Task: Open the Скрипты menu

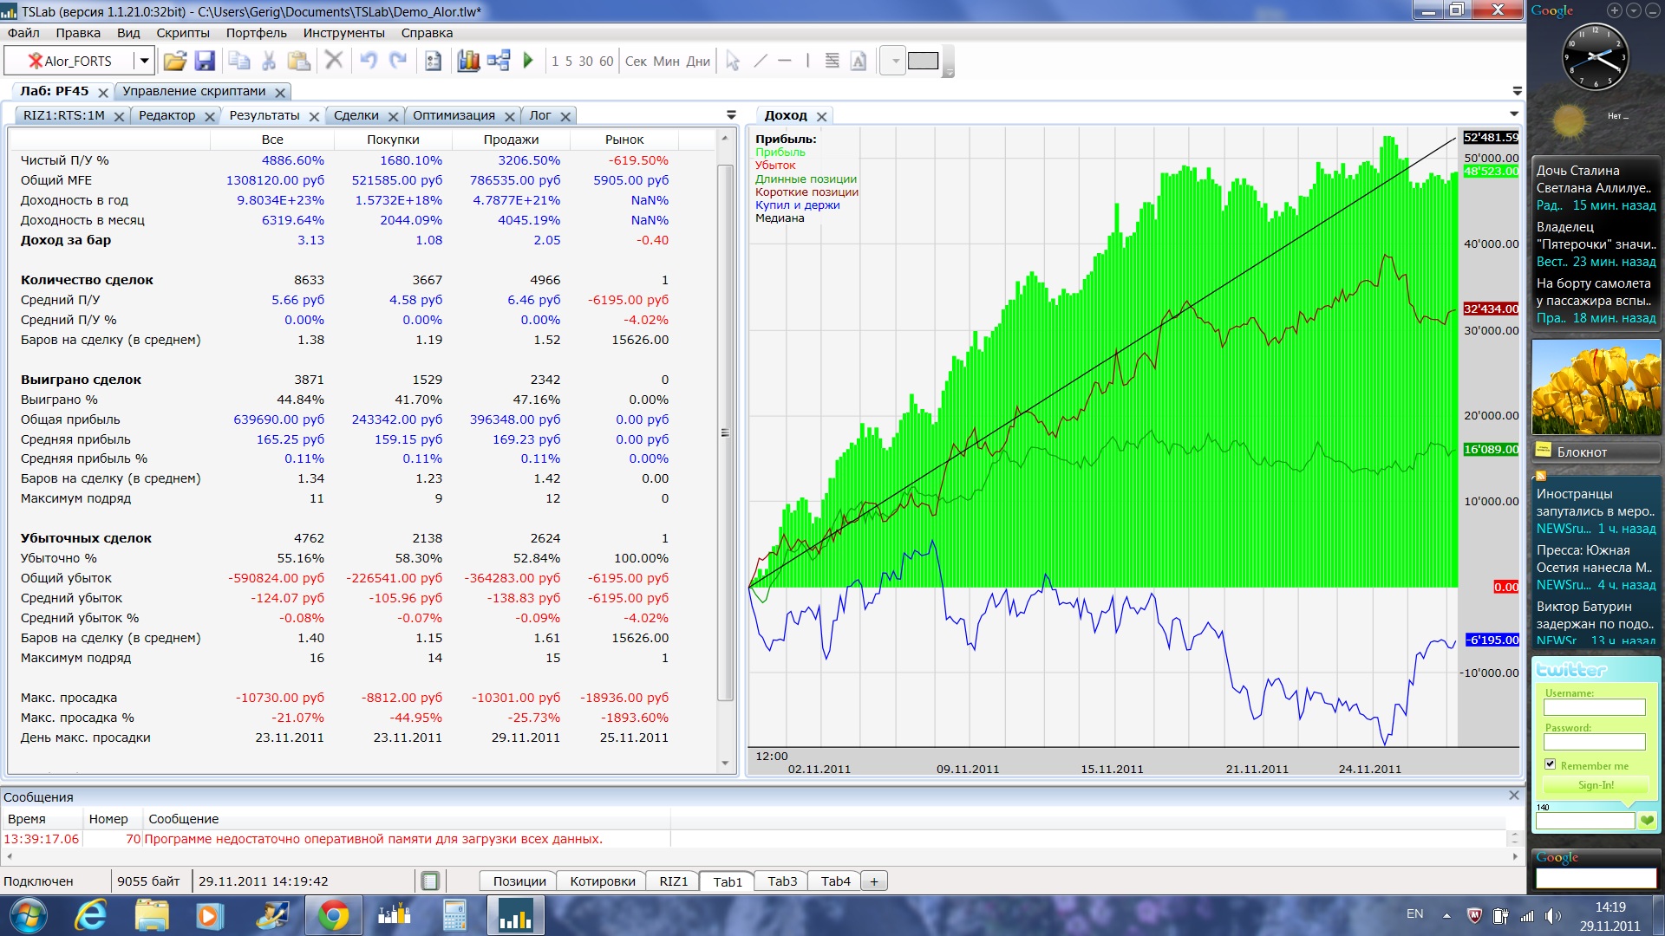Action: (x=183, y=33)
